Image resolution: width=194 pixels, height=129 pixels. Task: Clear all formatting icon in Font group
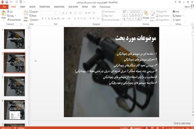(x=71, y=13)
